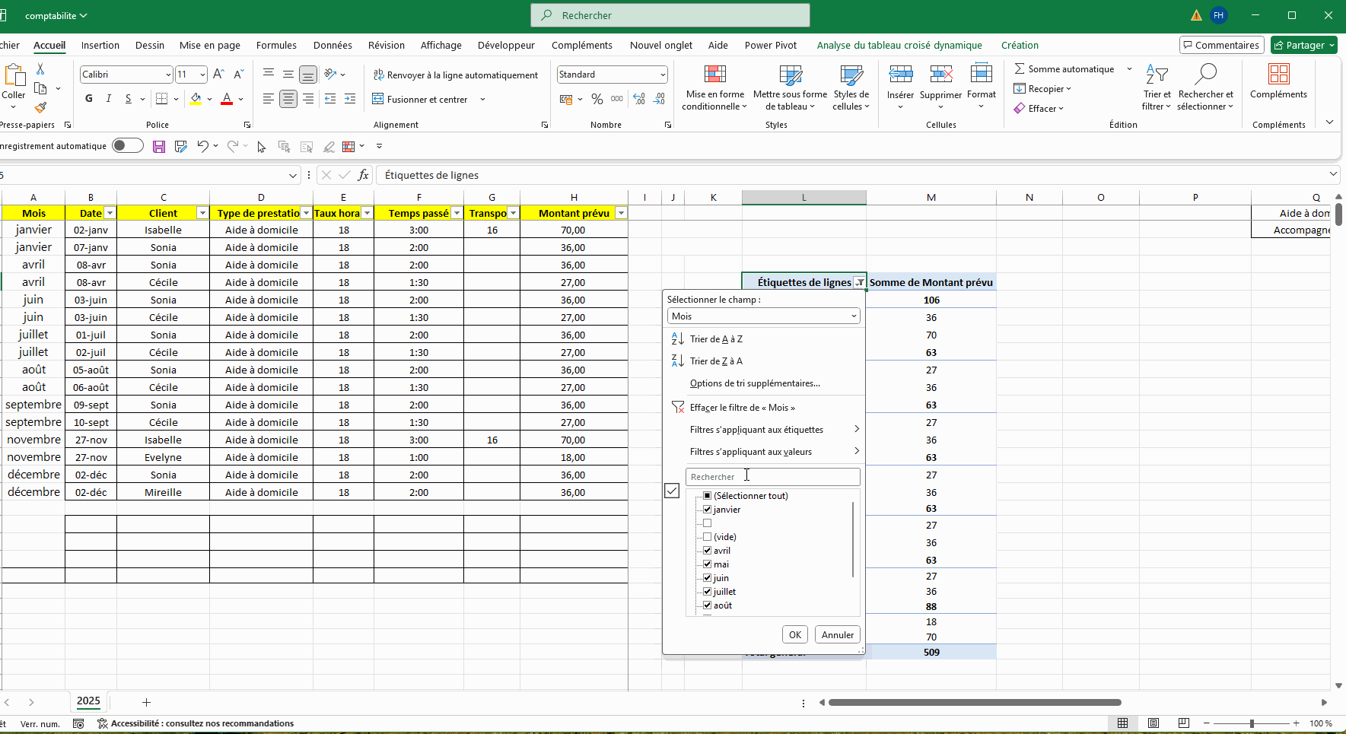Uncheck the janvier filter checkbox
This screenshot has height=734, width=1346.
tap(708, 510)
